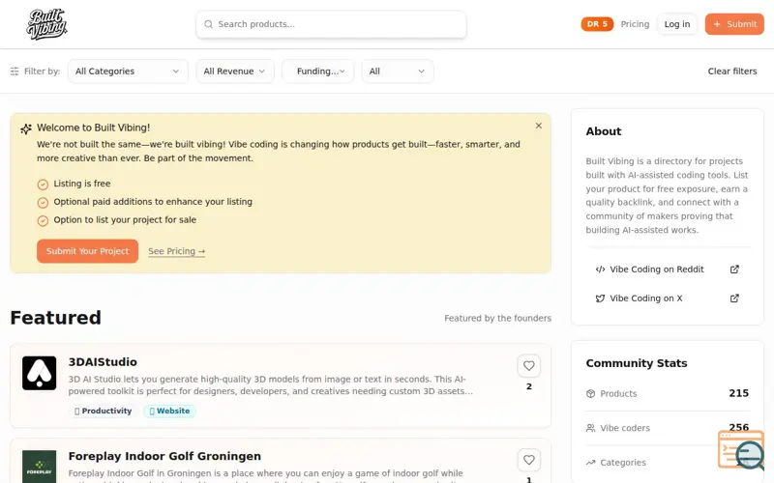Click the code icon beside Reddit link
The height and width of the screenshot is (483, 774).
click(600, 270)
